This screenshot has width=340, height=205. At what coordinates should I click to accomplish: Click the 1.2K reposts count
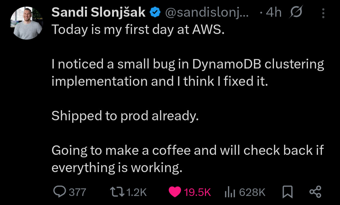click(x=137, y=192)
